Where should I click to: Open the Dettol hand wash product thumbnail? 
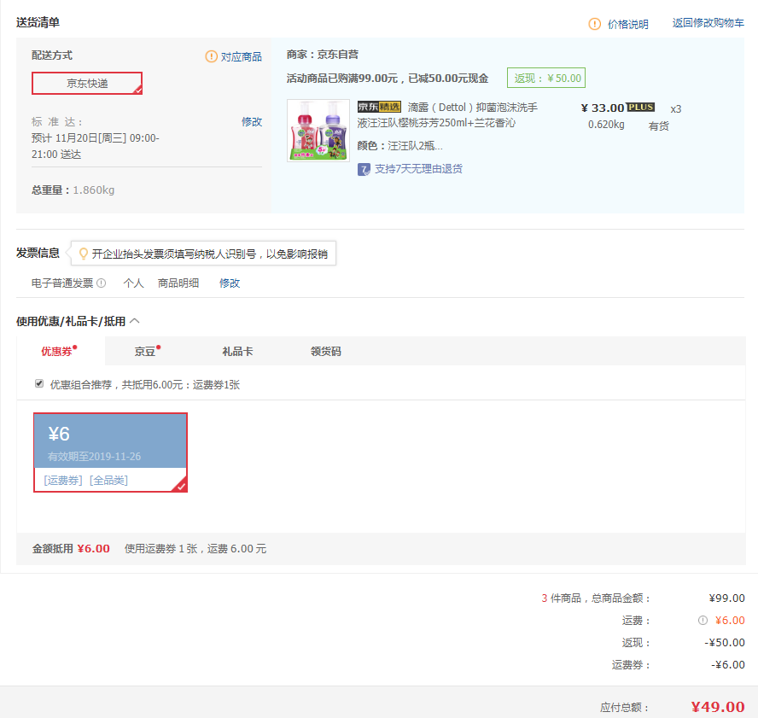tap(318, 131)
